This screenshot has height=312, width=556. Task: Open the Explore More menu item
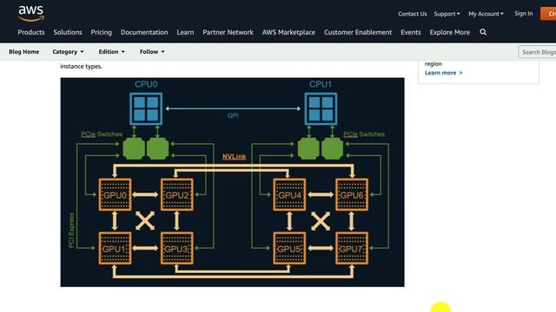(x=450, y=32)
